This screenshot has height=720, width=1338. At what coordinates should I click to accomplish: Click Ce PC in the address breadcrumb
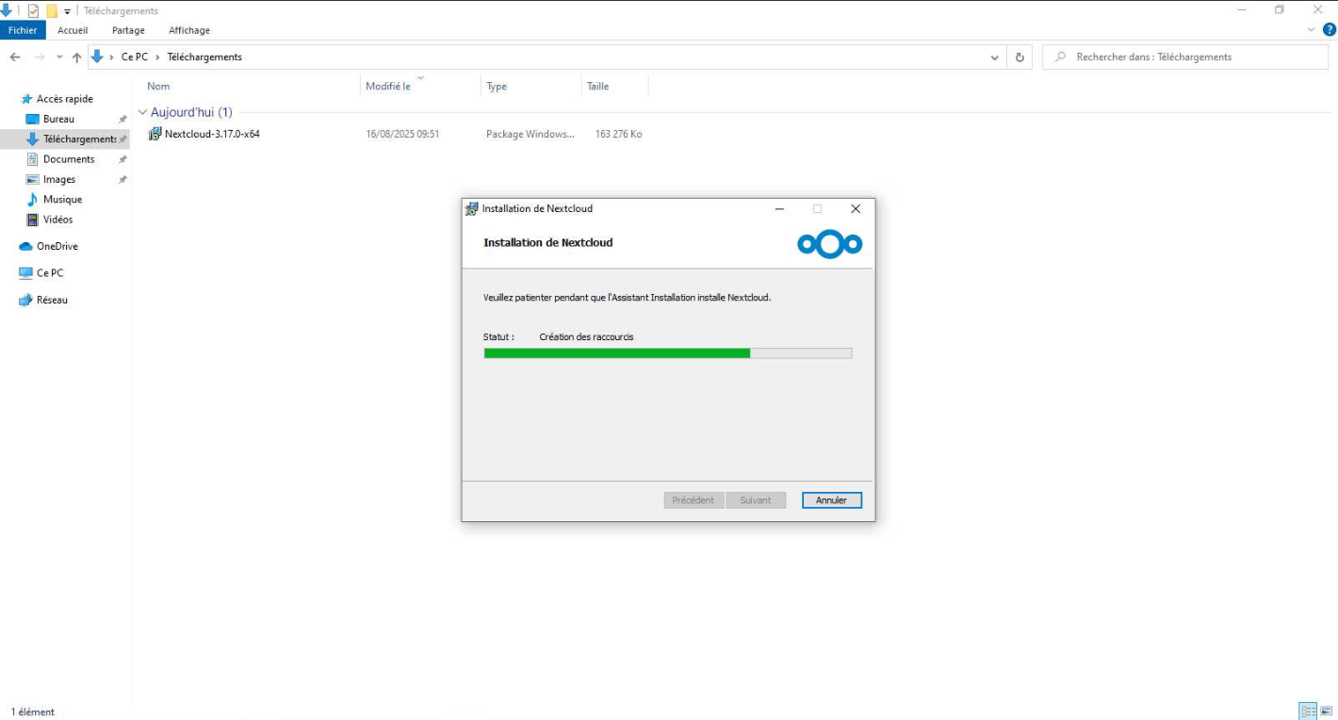pyautogui.click(x=135, y=57)
